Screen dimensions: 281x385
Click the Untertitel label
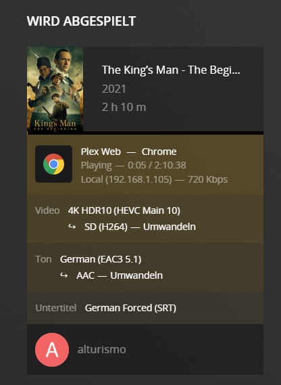tap(56, 308)
